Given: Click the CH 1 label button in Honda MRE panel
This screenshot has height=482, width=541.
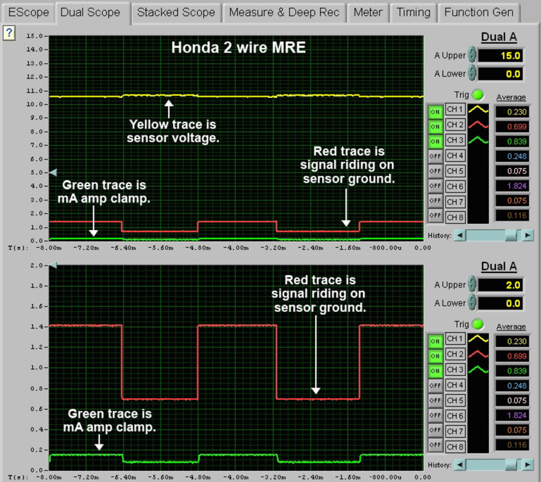Looking at the screenshot, I should click(x=455, y=110).
